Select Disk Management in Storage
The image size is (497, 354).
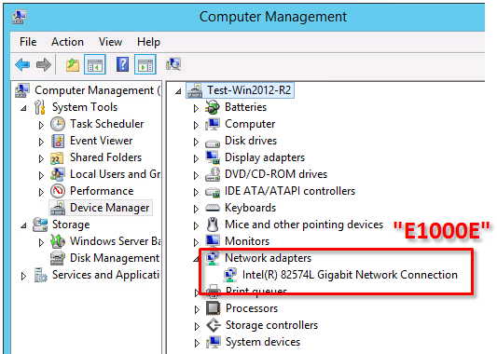tap(115, 258)
